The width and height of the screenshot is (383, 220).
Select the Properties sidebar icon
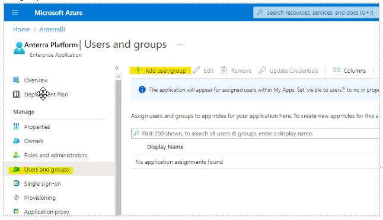[16, 127]
